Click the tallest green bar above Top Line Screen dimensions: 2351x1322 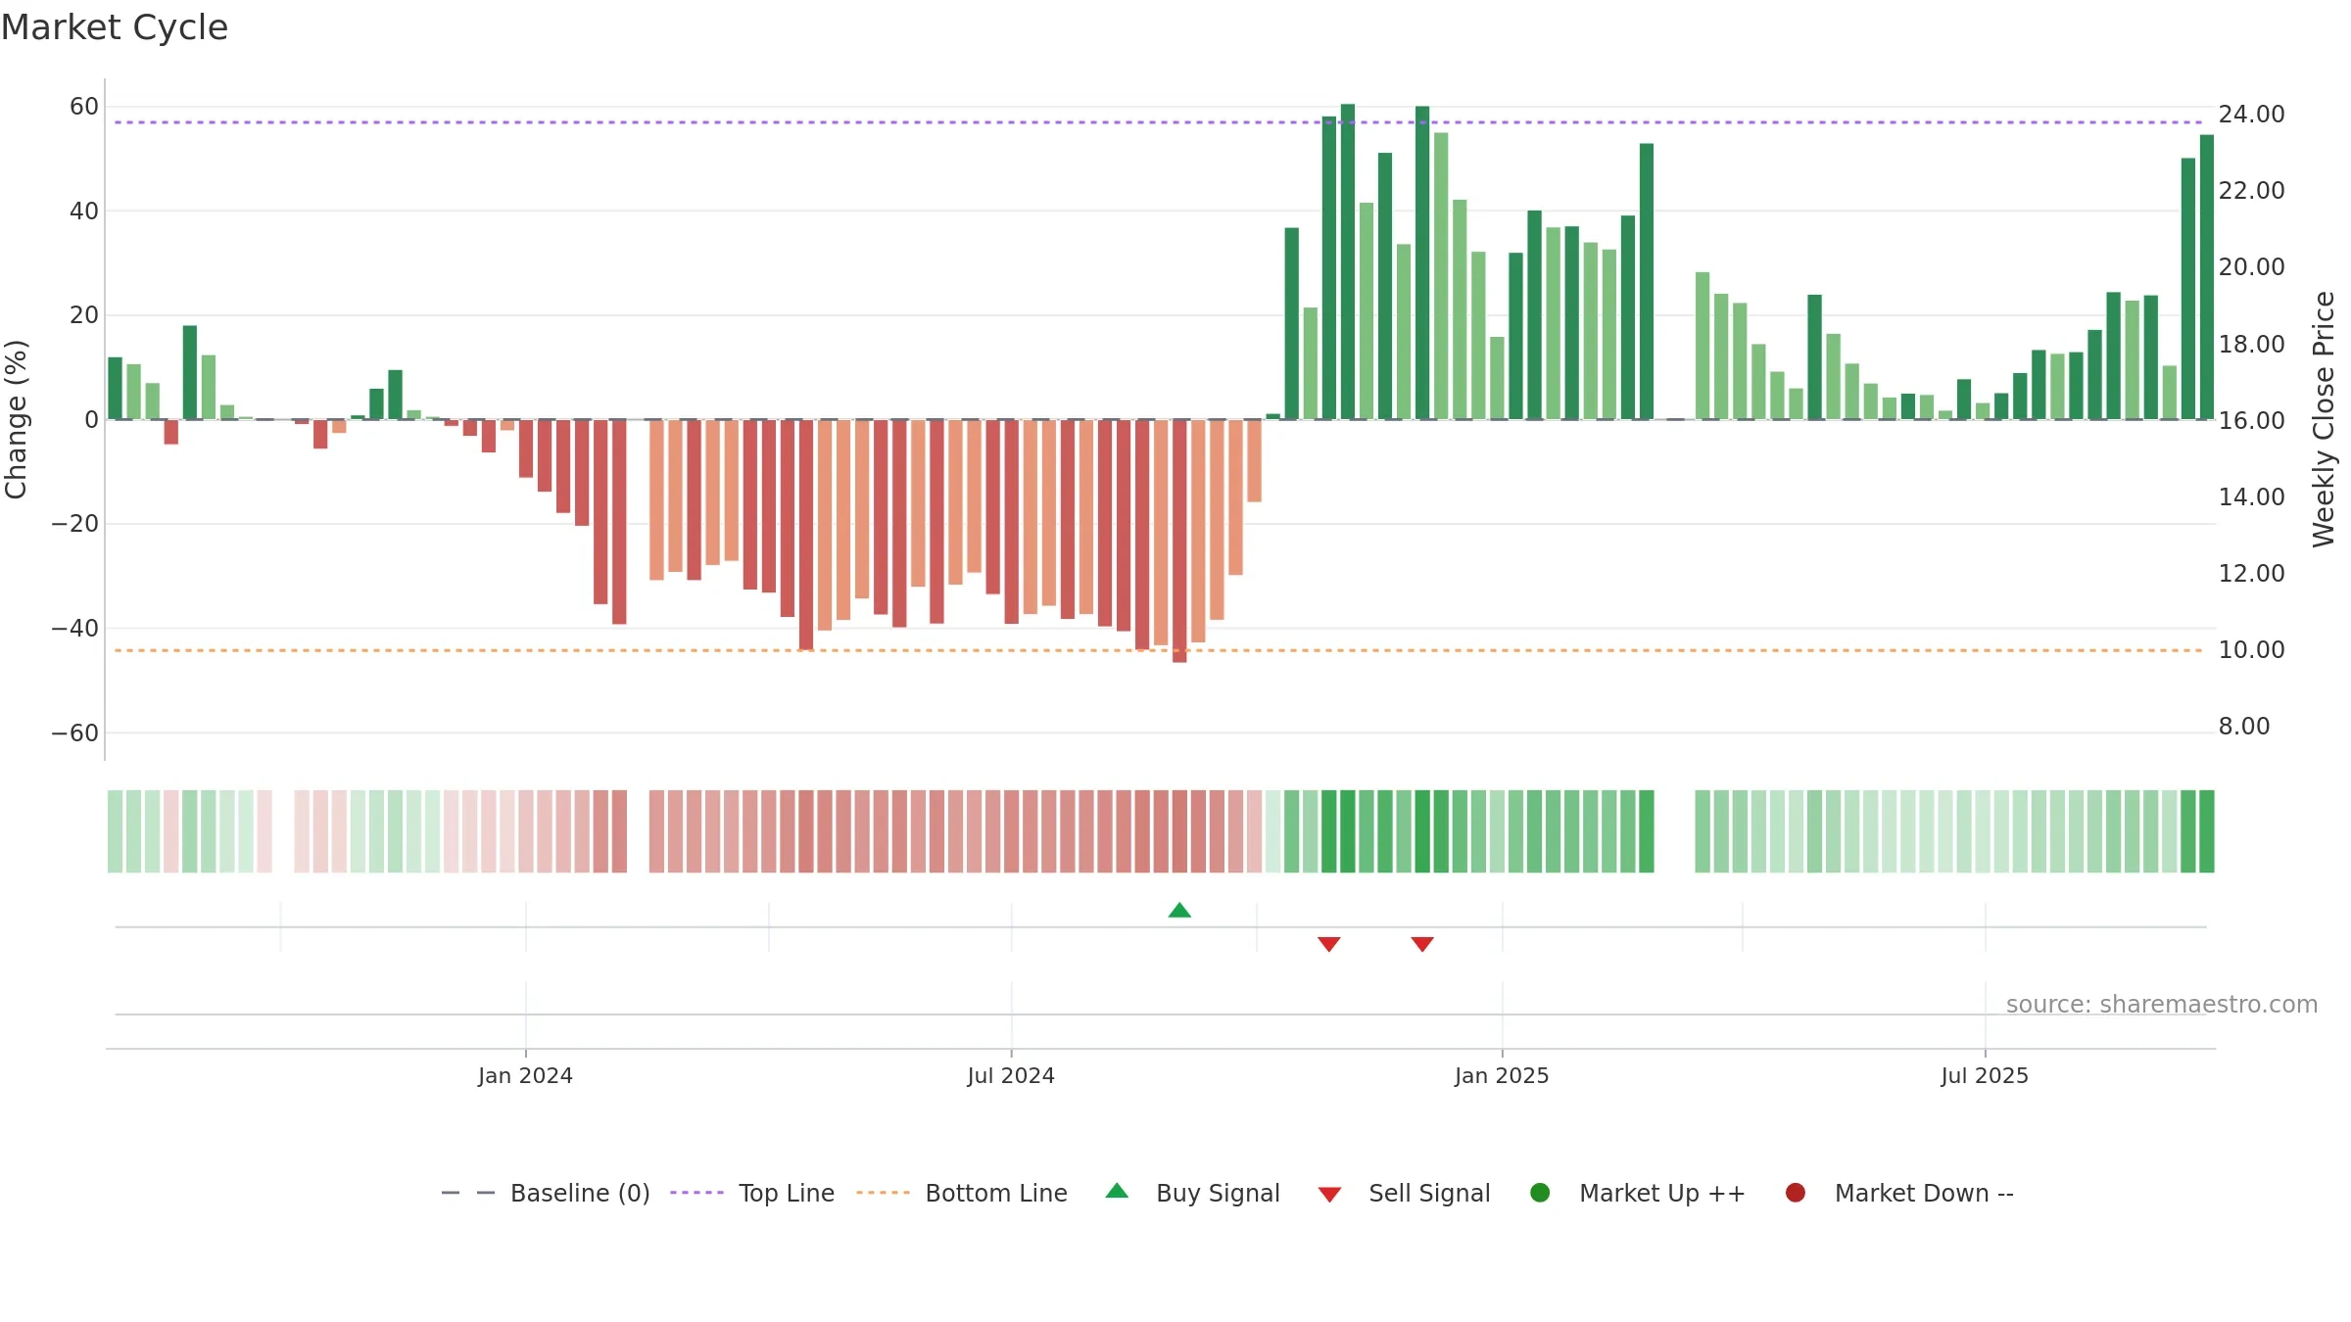click(x=1348, y=261)
